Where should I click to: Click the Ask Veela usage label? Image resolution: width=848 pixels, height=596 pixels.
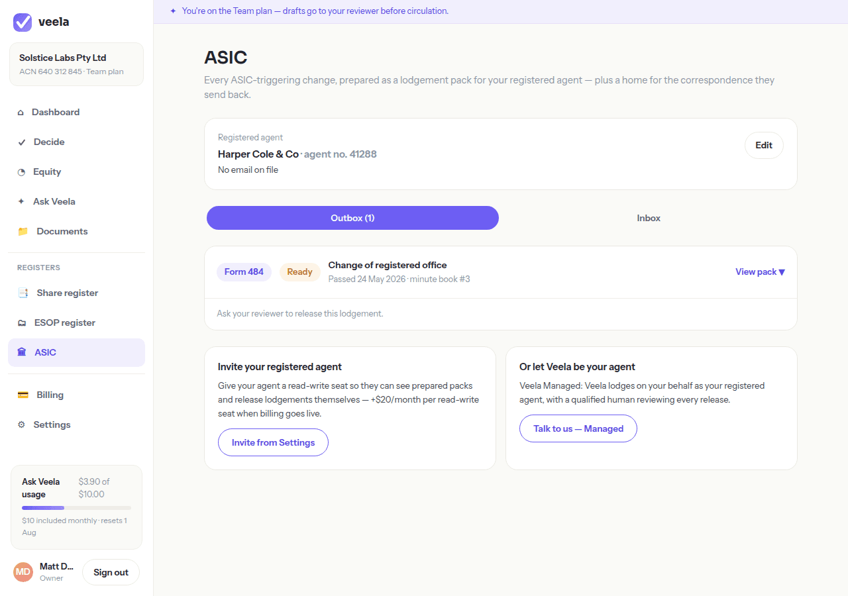tap(41, 488)
